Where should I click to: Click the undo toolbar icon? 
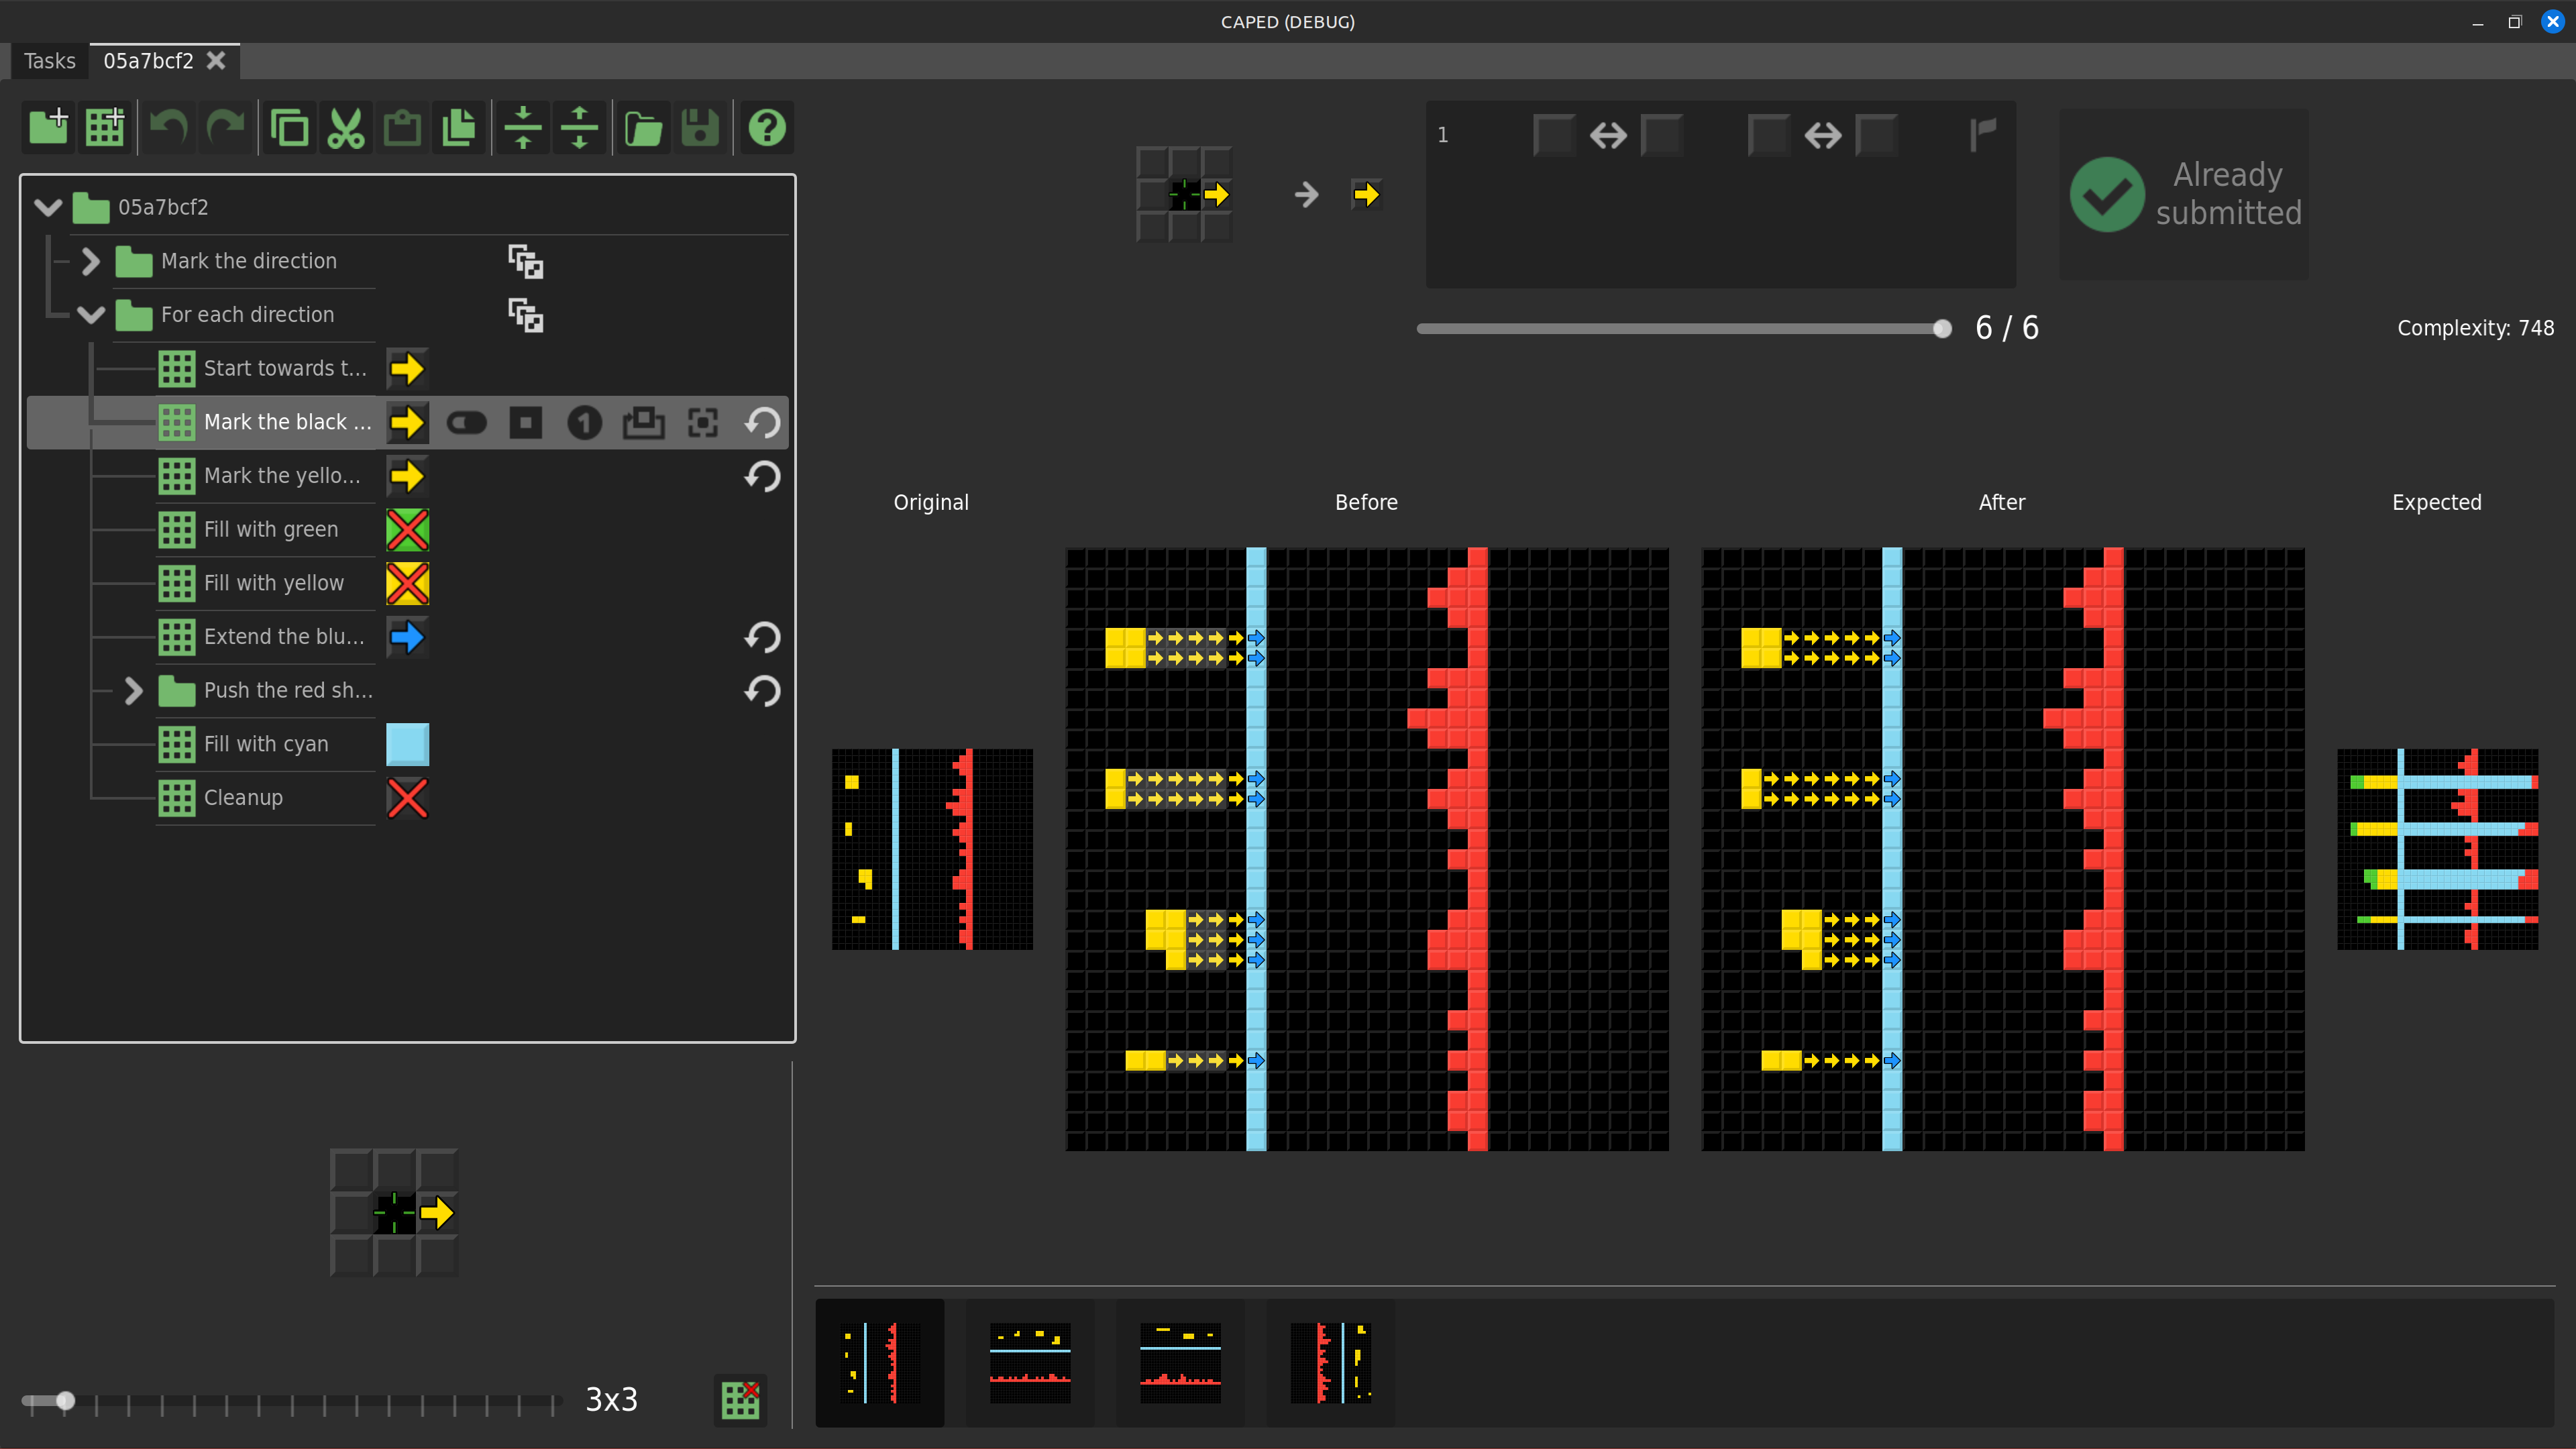pyautogui.click(x=168, y=128)
